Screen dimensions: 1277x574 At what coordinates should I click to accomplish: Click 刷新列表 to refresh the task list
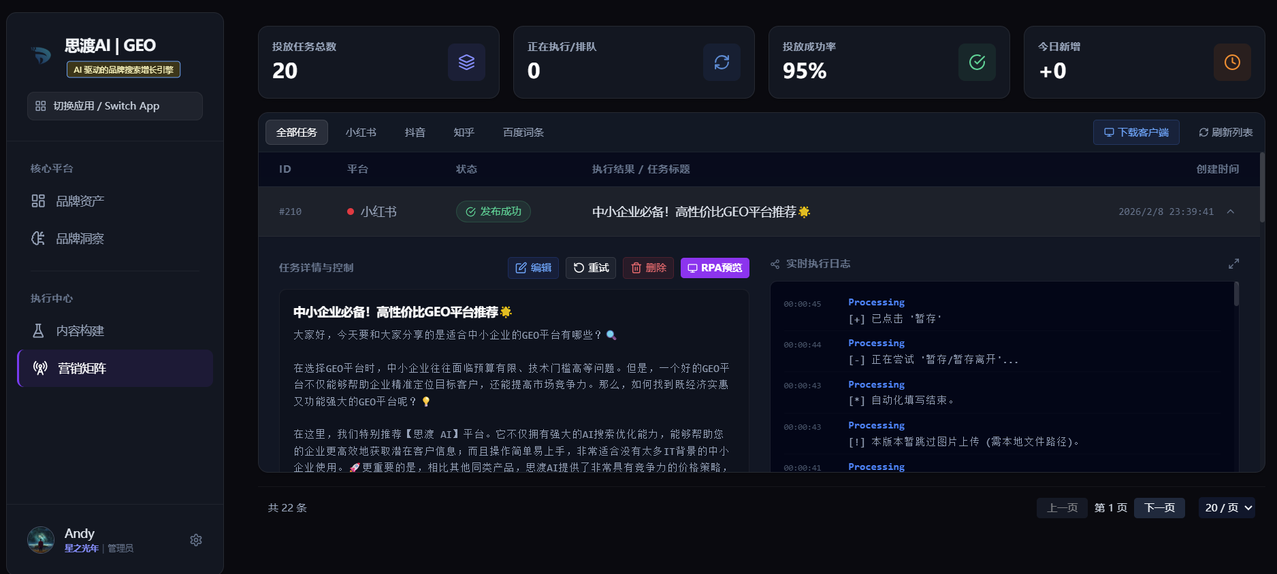1225,133
